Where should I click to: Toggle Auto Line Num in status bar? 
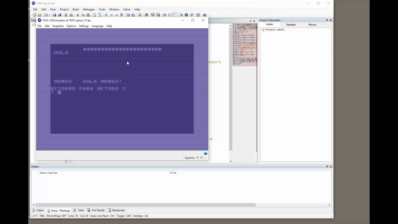pyautogui.click(x=102, y=216)
